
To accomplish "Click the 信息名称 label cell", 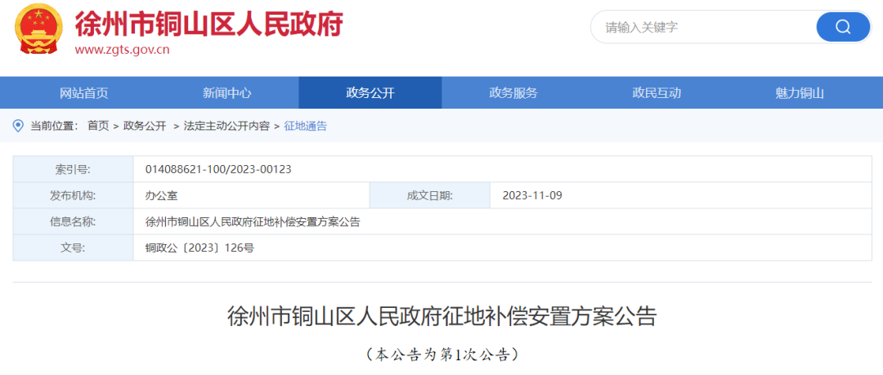I will pos(74,222).
